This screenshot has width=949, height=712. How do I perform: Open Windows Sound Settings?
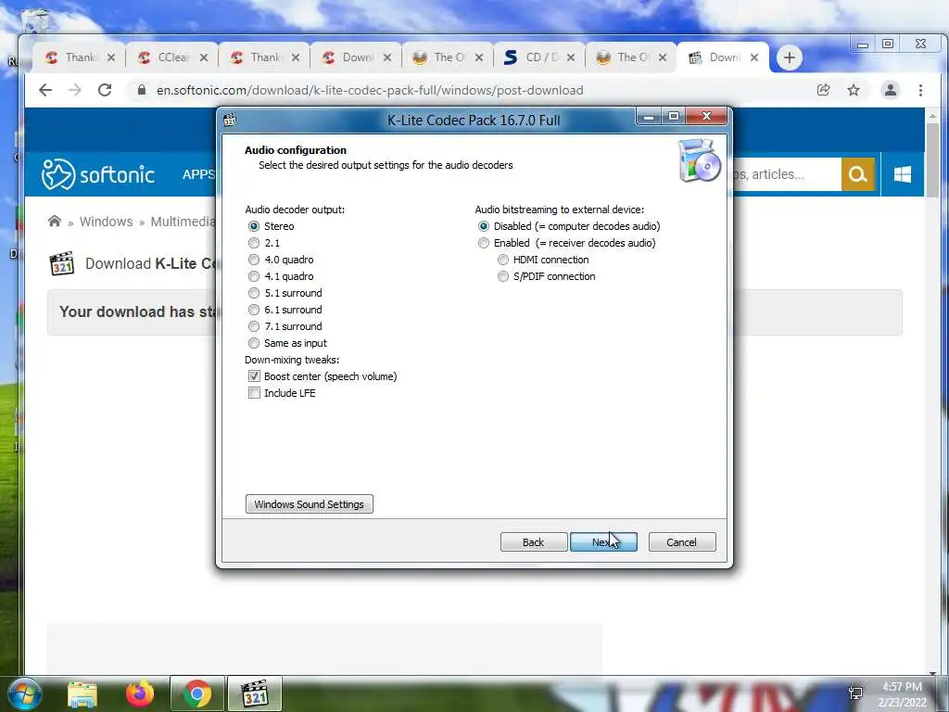[x=310, y=503]
